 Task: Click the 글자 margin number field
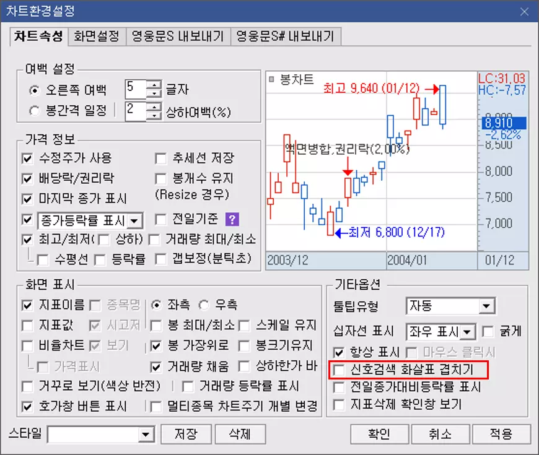click(136, 89)
